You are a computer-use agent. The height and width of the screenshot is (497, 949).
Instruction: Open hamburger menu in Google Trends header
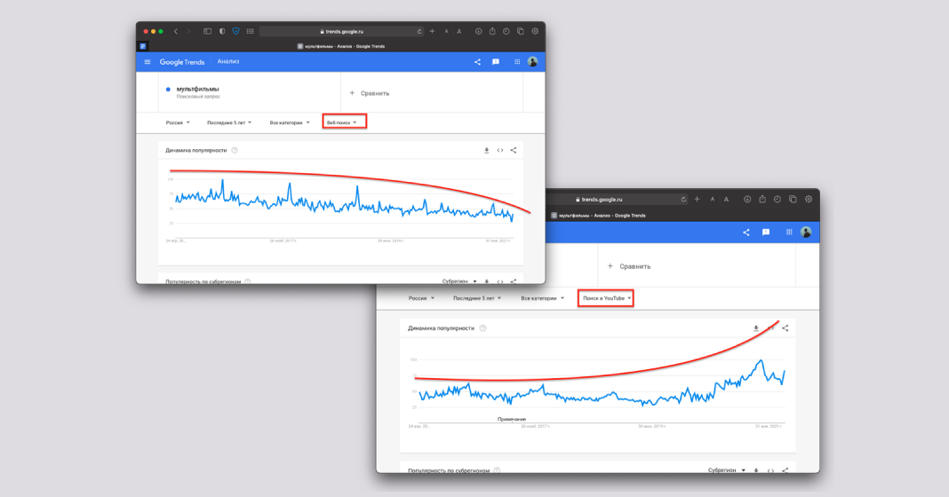(148, 61)
